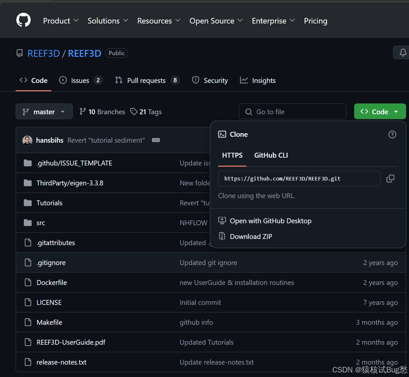
Task: Select the Code tab
Action: click(x=34, y=80)
